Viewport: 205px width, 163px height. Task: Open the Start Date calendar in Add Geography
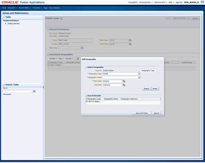pyautogui.click(x=124, y=81)
